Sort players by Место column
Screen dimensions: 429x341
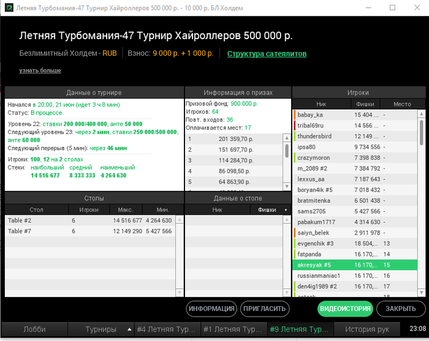(402, 104)
